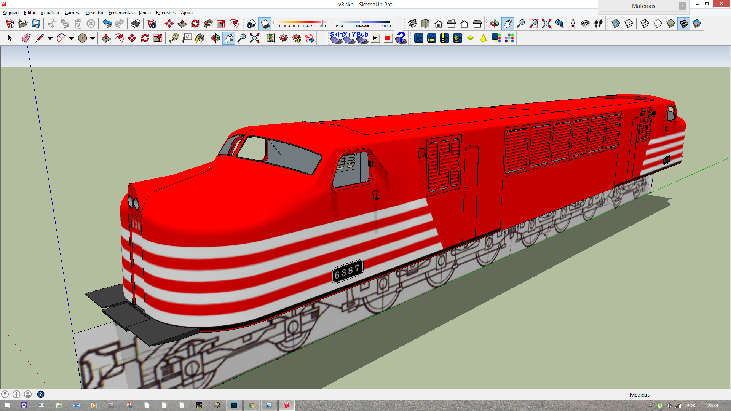Open the Arquivo menu
Viewport: 731px width, 411px height.
pyautogui.click(x=11, y=13)
